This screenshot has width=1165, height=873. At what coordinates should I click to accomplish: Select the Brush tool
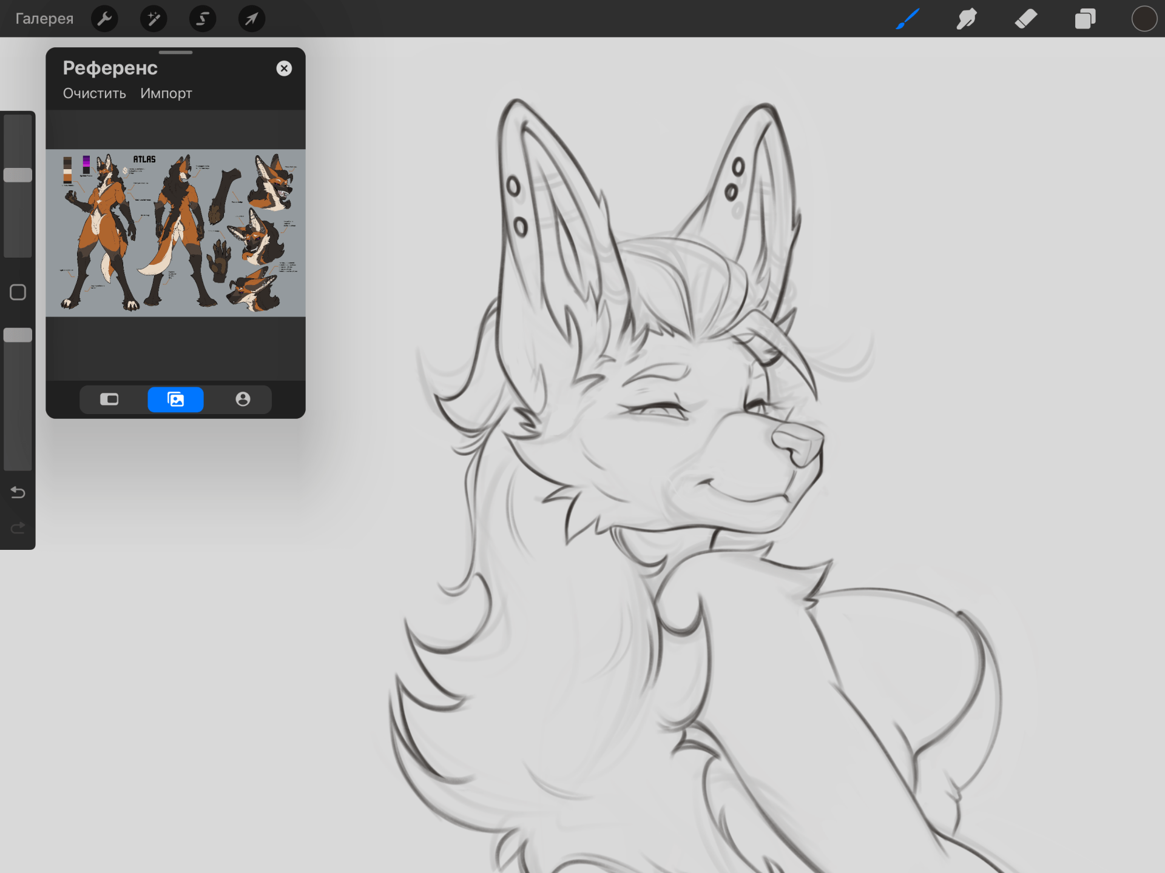pyautogui.click(x=908, y=19)
